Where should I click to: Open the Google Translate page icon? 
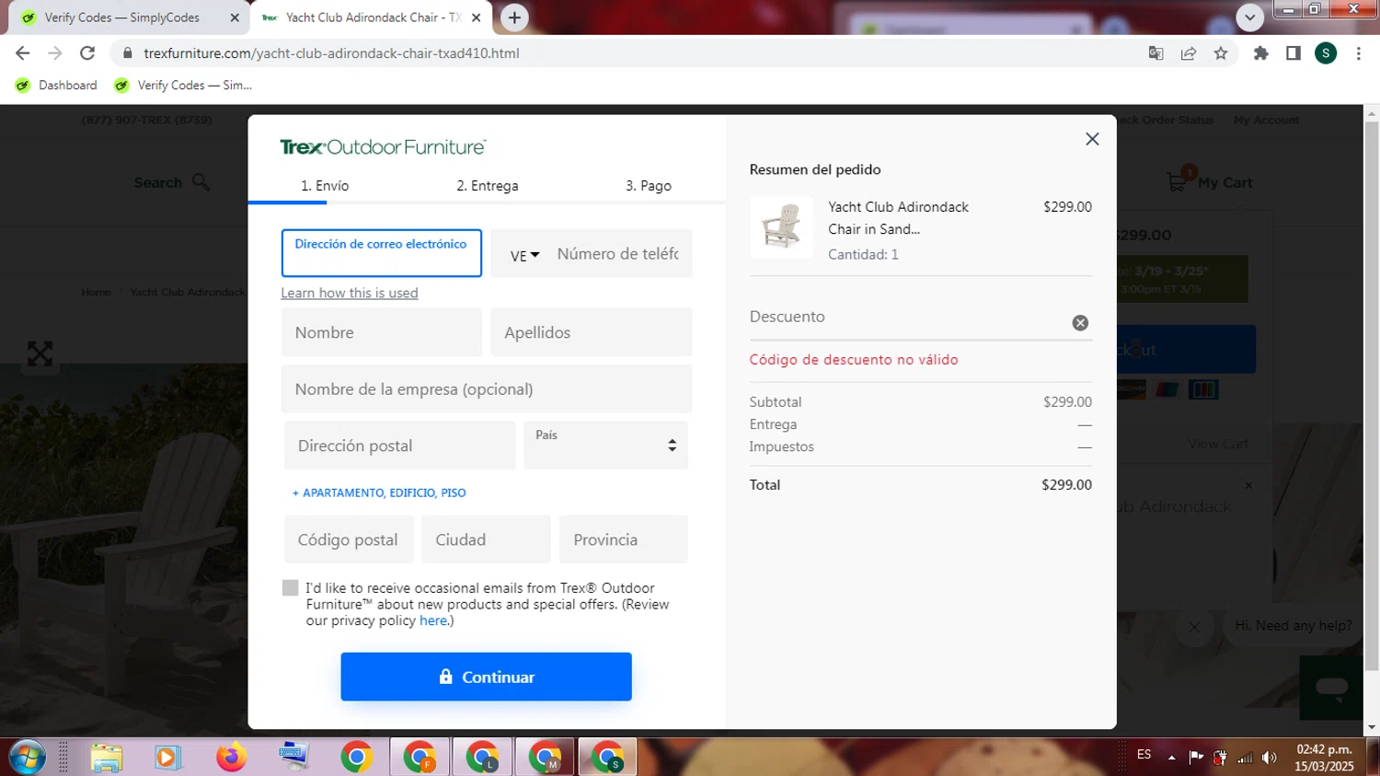click(x=1156, y=53)
